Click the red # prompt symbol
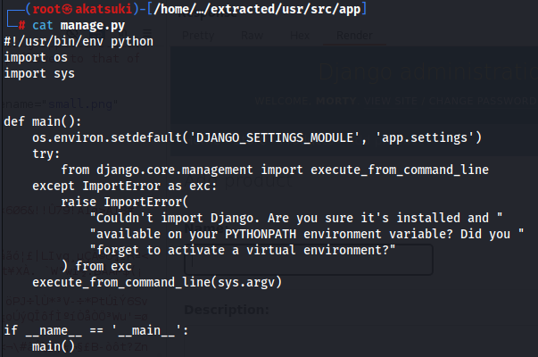Viewport: 538px width, 357px height. (22, 25)
